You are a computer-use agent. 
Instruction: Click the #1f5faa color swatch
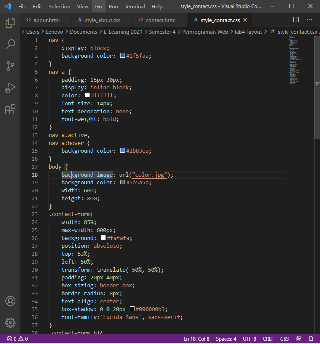coord(123,56)
